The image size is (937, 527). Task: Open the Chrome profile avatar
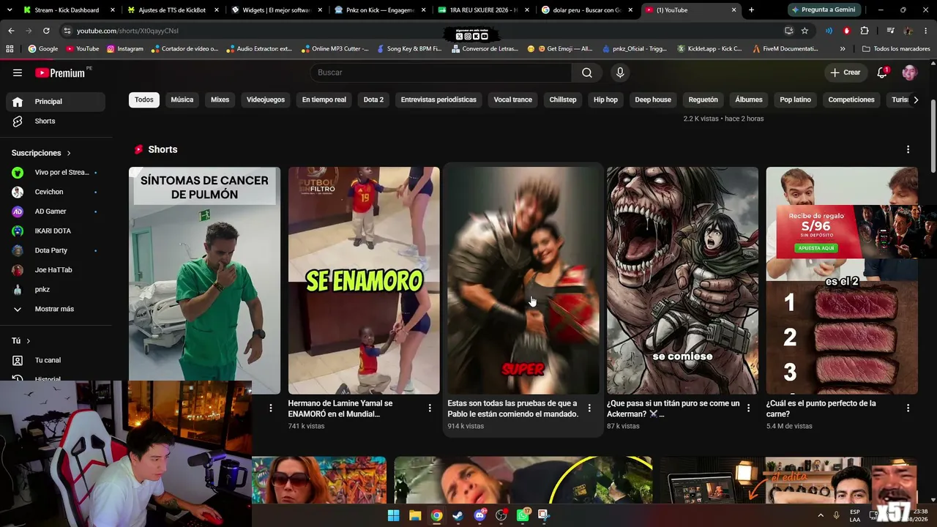coord(908,31)
